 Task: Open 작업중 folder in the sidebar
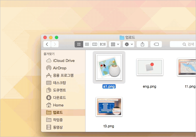[63, 120]
